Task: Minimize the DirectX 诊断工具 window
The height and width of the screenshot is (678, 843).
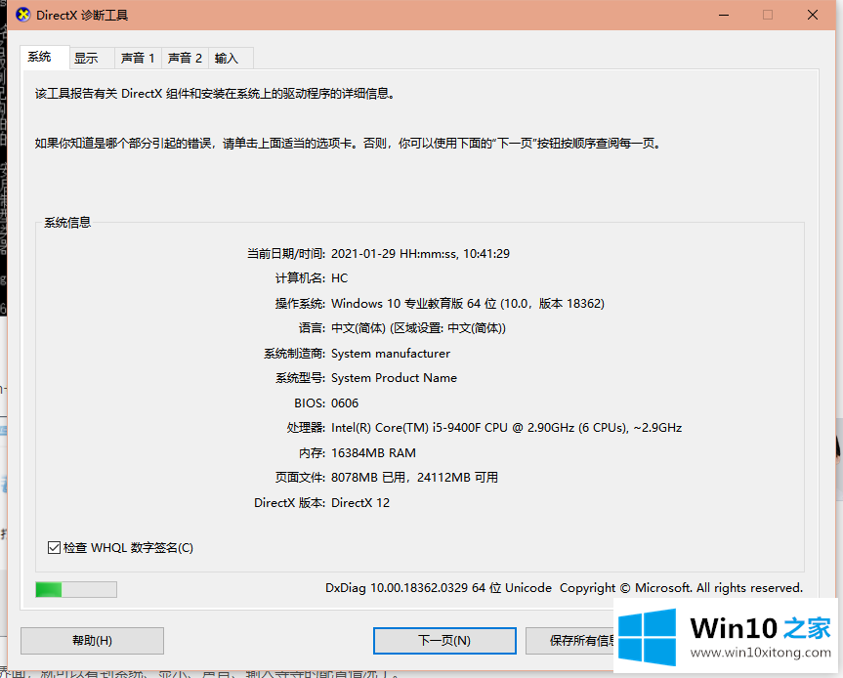Action: coord(724,15)
